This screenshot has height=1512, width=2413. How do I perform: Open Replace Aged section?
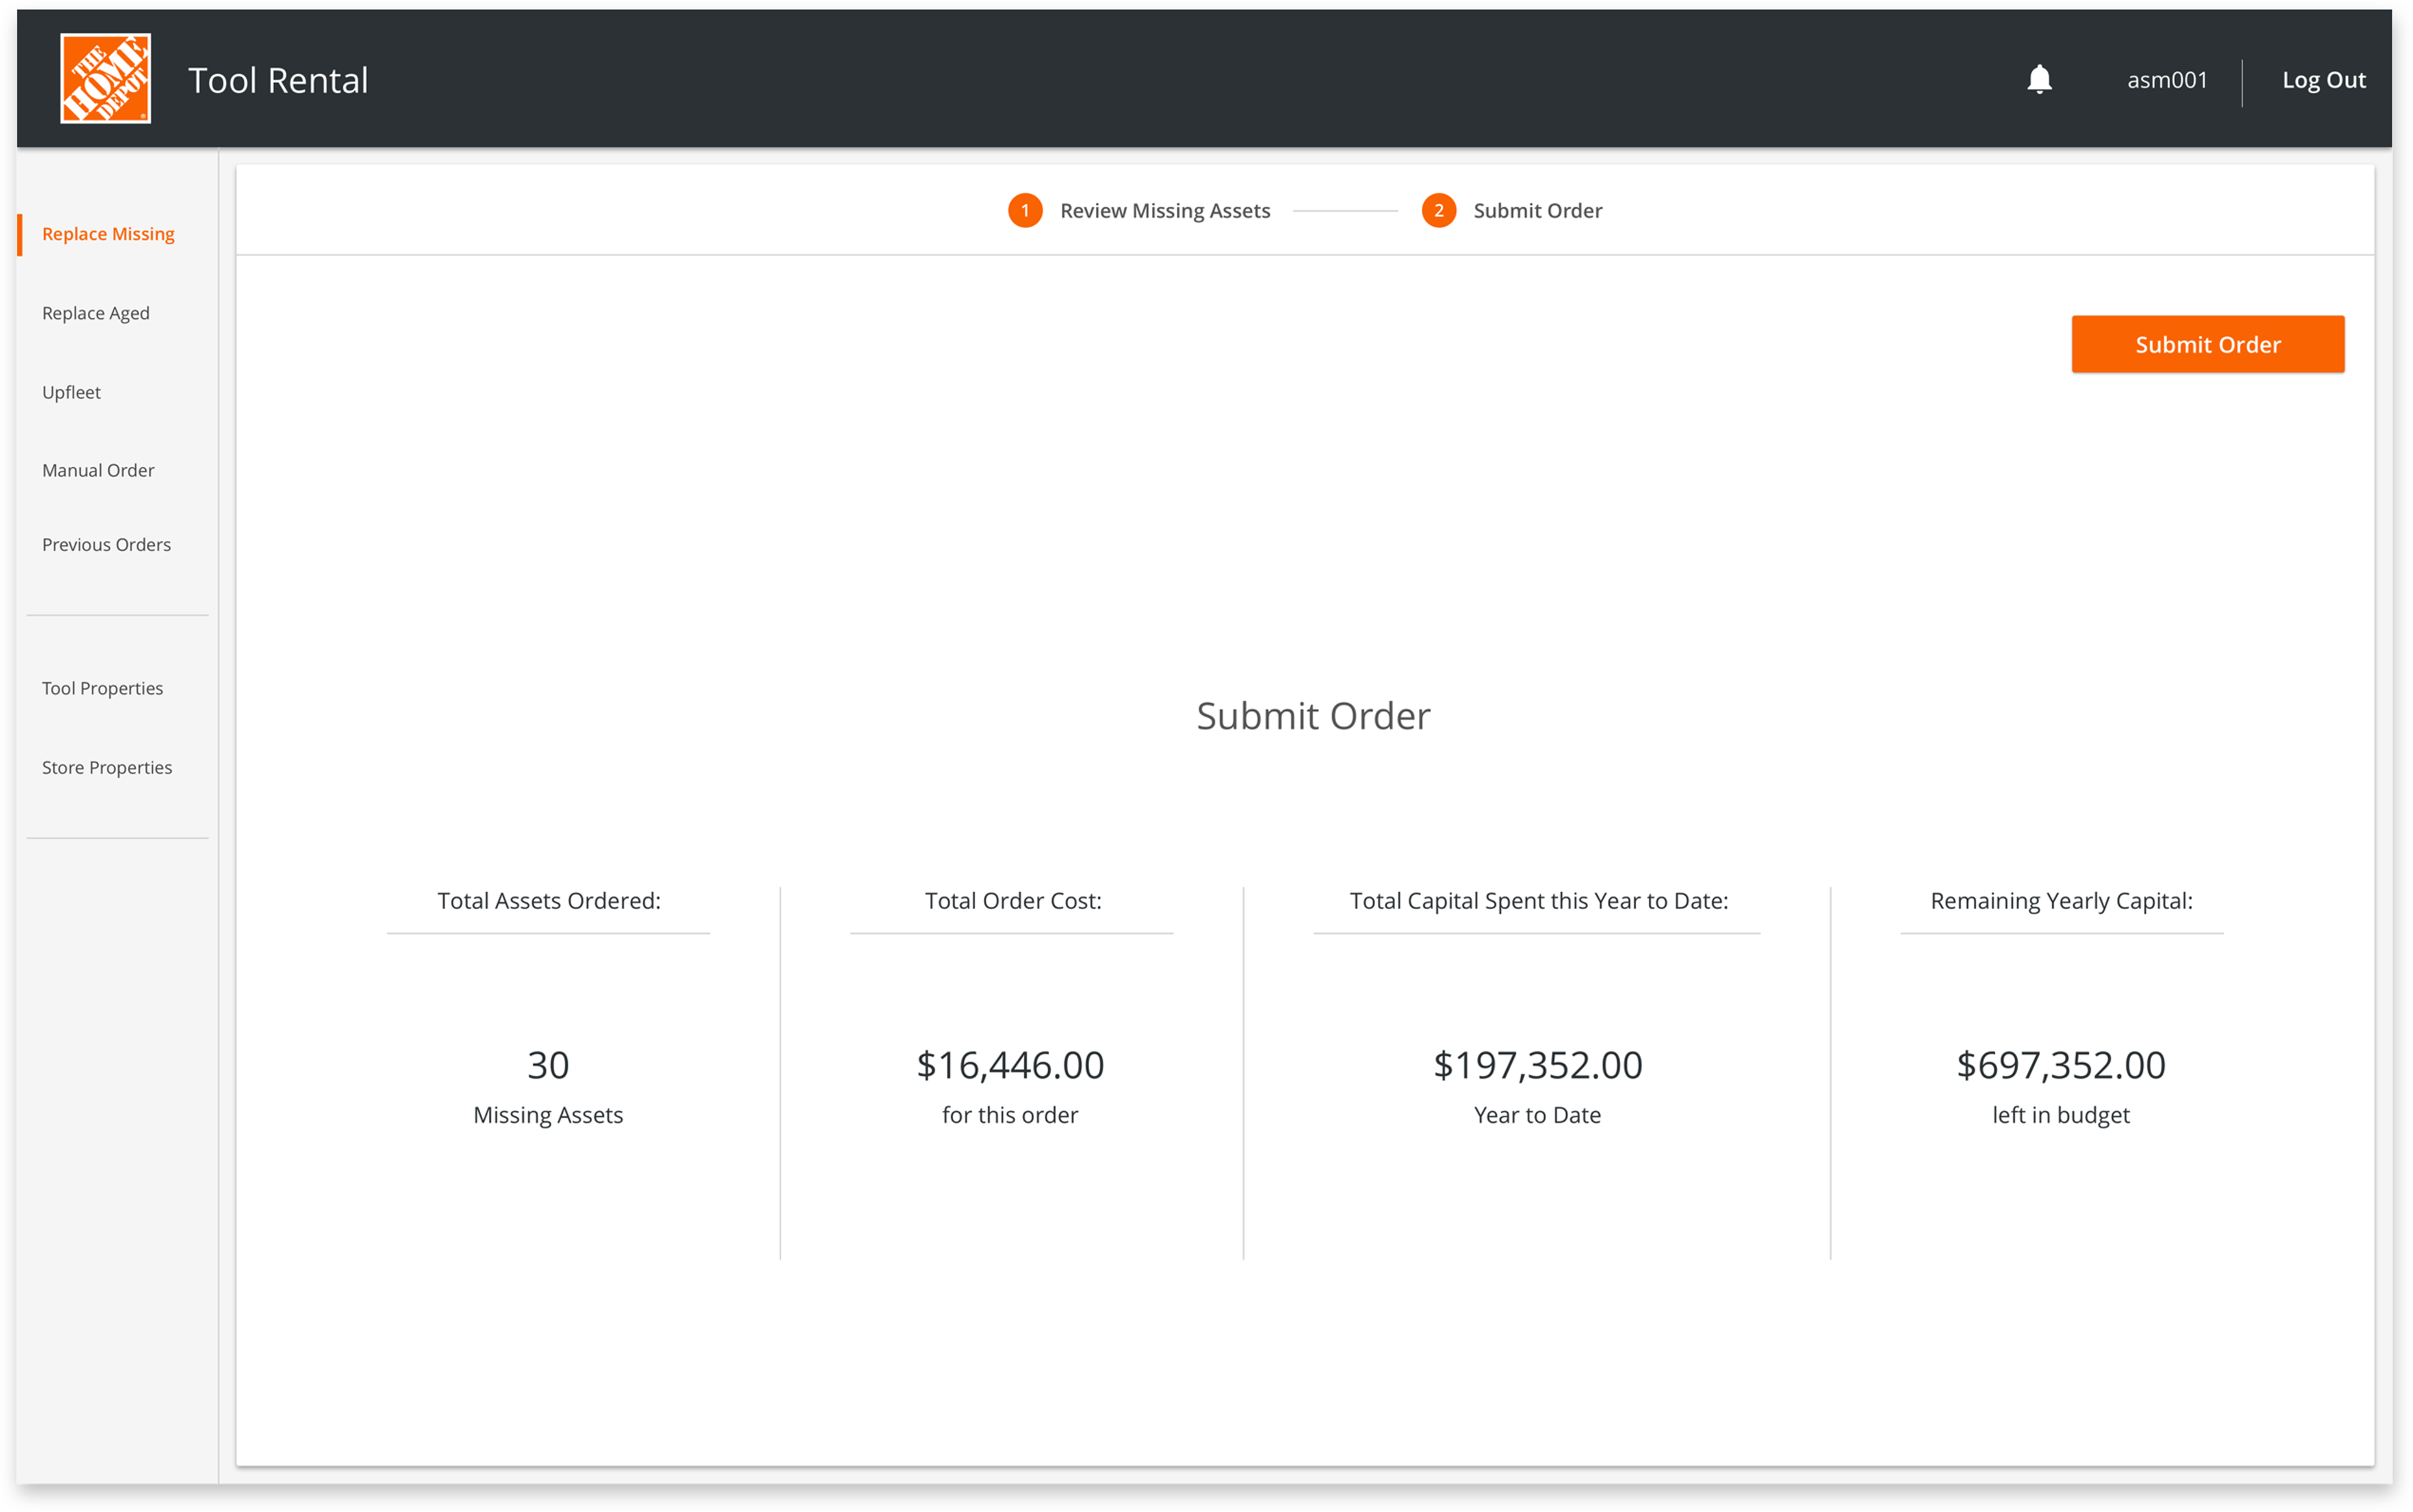[x=96, y=313]
